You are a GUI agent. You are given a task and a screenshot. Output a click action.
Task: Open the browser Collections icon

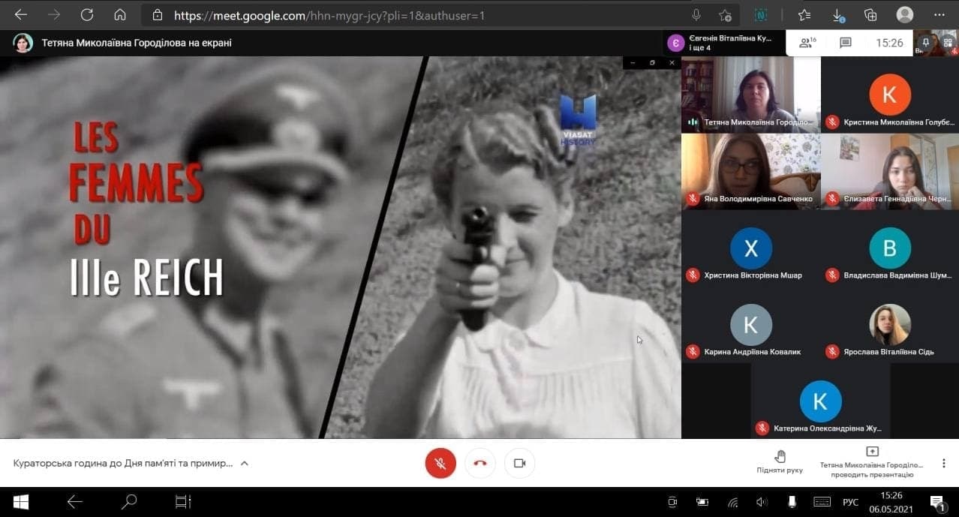pyautogui.click(x=870, y=15)
